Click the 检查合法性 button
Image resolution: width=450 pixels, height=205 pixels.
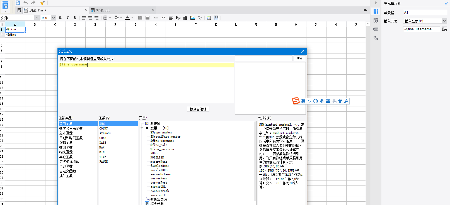[x=198, y=109]
